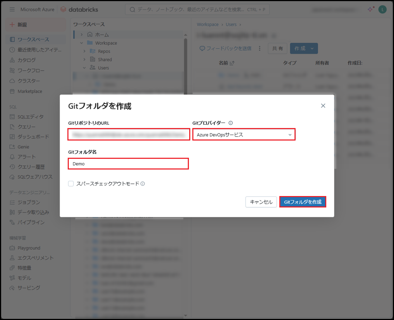Click the search box at top
This screenshot has height=320, width=394.
pos(197,10)
